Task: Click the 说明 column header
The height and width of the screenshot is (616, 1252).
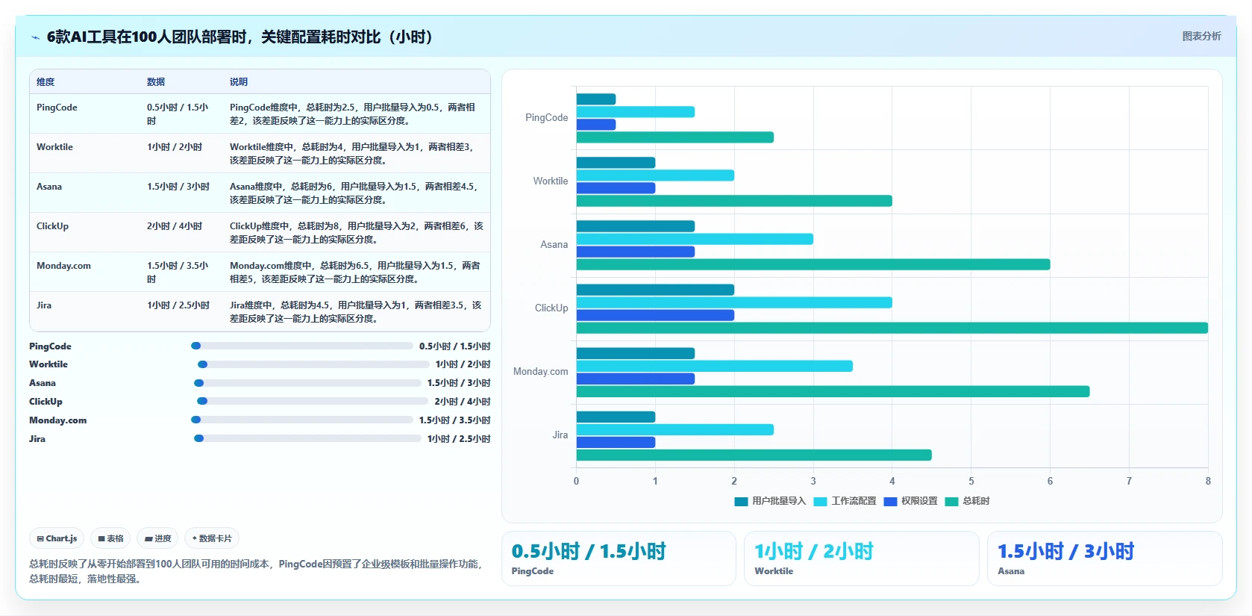Action: (239, 82)
